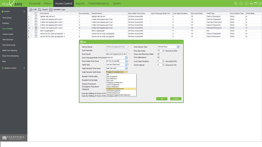Image resolution: width=262 pixels, height=147 pixels.
Task: Open the Reports menu tab
Action: pyautogui.click(x=80, y=3)
